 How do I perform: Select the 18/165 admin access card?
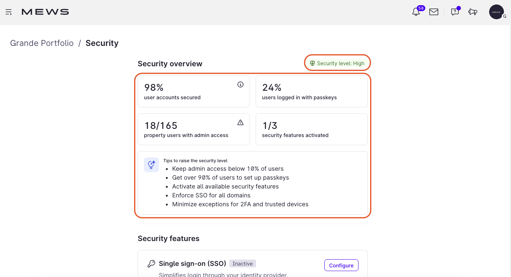[x=193, y=129]
